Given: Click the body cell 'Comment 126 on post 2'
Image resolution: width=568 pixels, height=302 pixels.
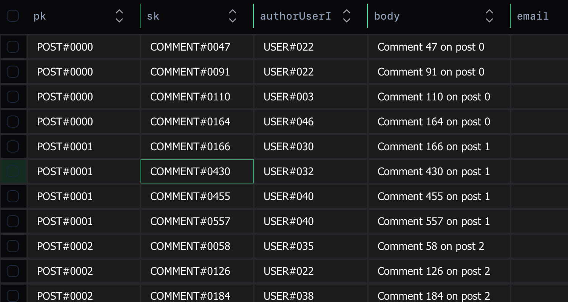Looking at the screenshot, I should (439, 271).
